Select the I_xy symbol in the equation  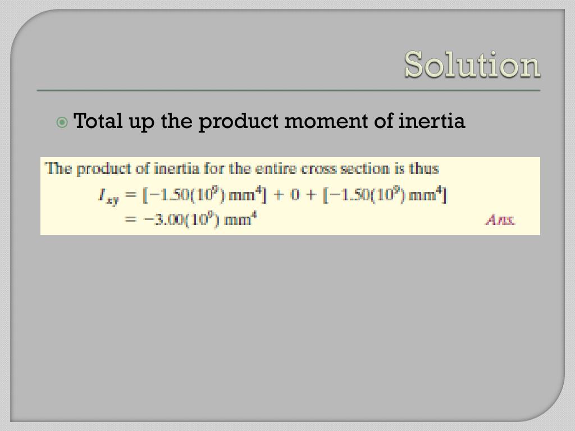click(x=108, y=196)
